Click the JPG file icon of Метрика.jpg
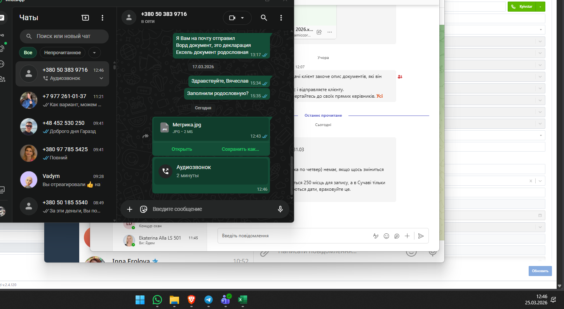Viewport: 564px width, 309px height. tap(165, 128)
